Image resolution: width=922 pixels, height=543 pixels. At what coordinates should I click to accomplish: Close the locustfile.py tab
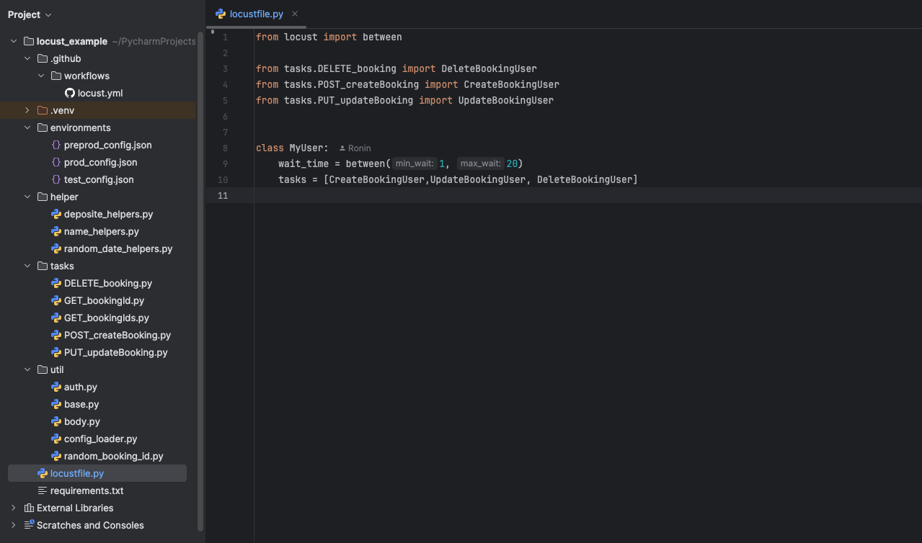[x=293, y=14]
